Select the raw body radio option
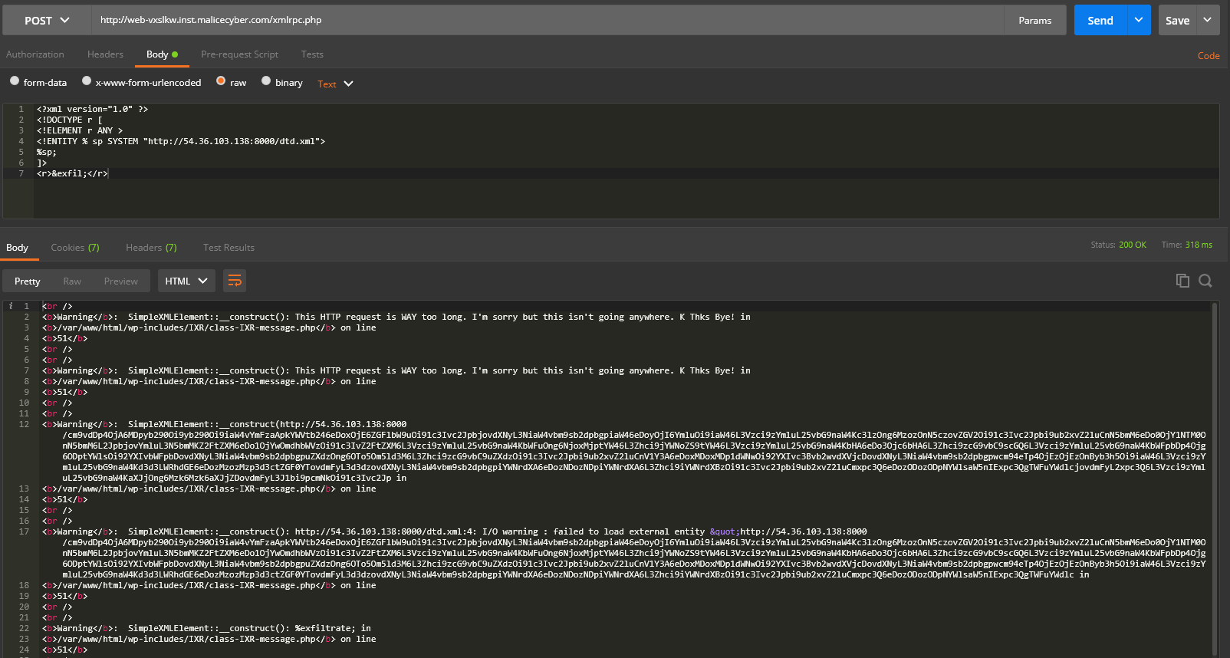 click(x=221, y=81)
